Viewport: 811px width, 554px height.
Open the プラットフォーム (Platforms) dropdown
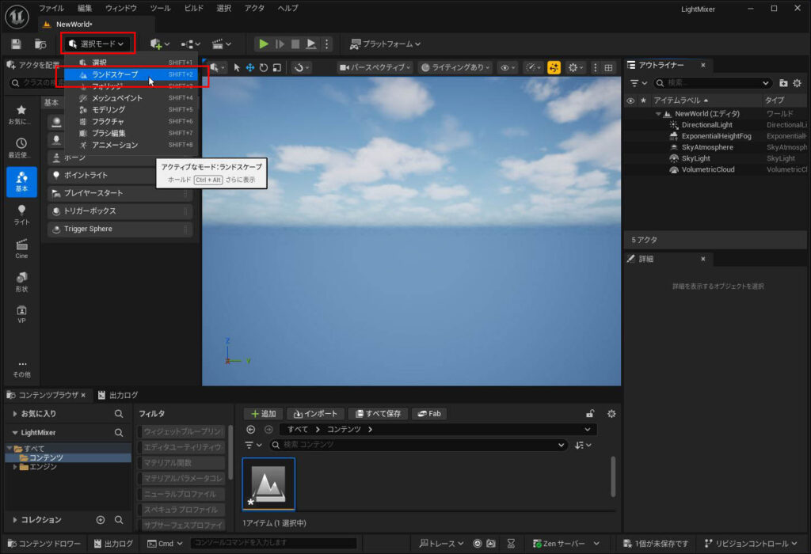pos(386,44)
